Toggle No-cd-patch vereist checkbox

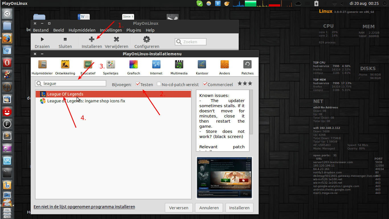point(159,84)
